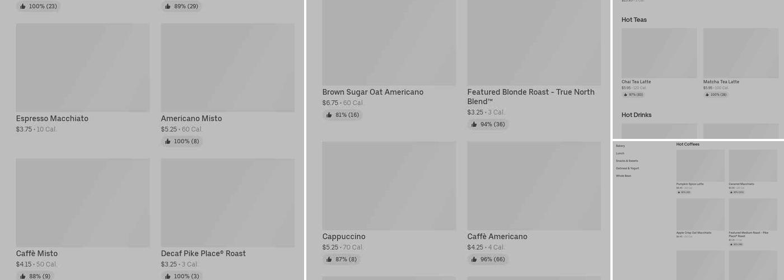The height and width of the screenshot is (280, 784).
Task: Select Snacks & Sweets in sidebar
Action: 627,161
